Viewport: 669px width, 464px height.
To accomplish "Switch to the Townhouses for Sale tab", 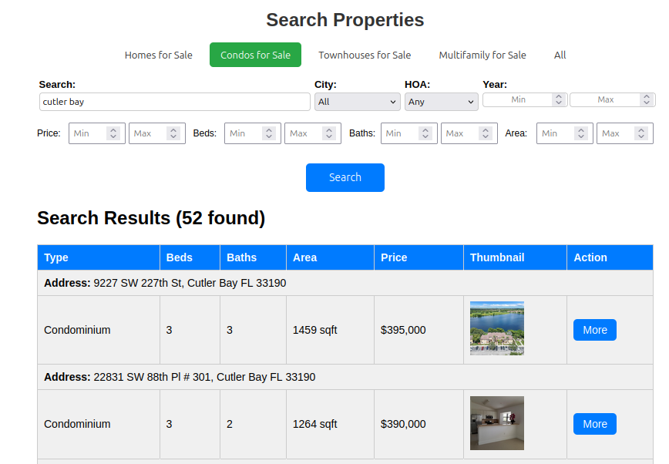I will point(365,55).
